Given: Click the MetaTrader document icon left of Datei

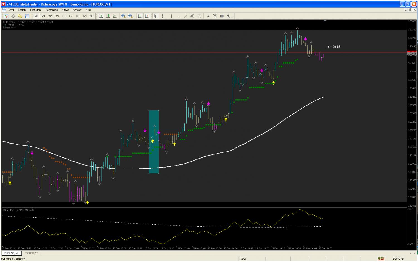Looking at the screenshot, I should tap(4, 10).
